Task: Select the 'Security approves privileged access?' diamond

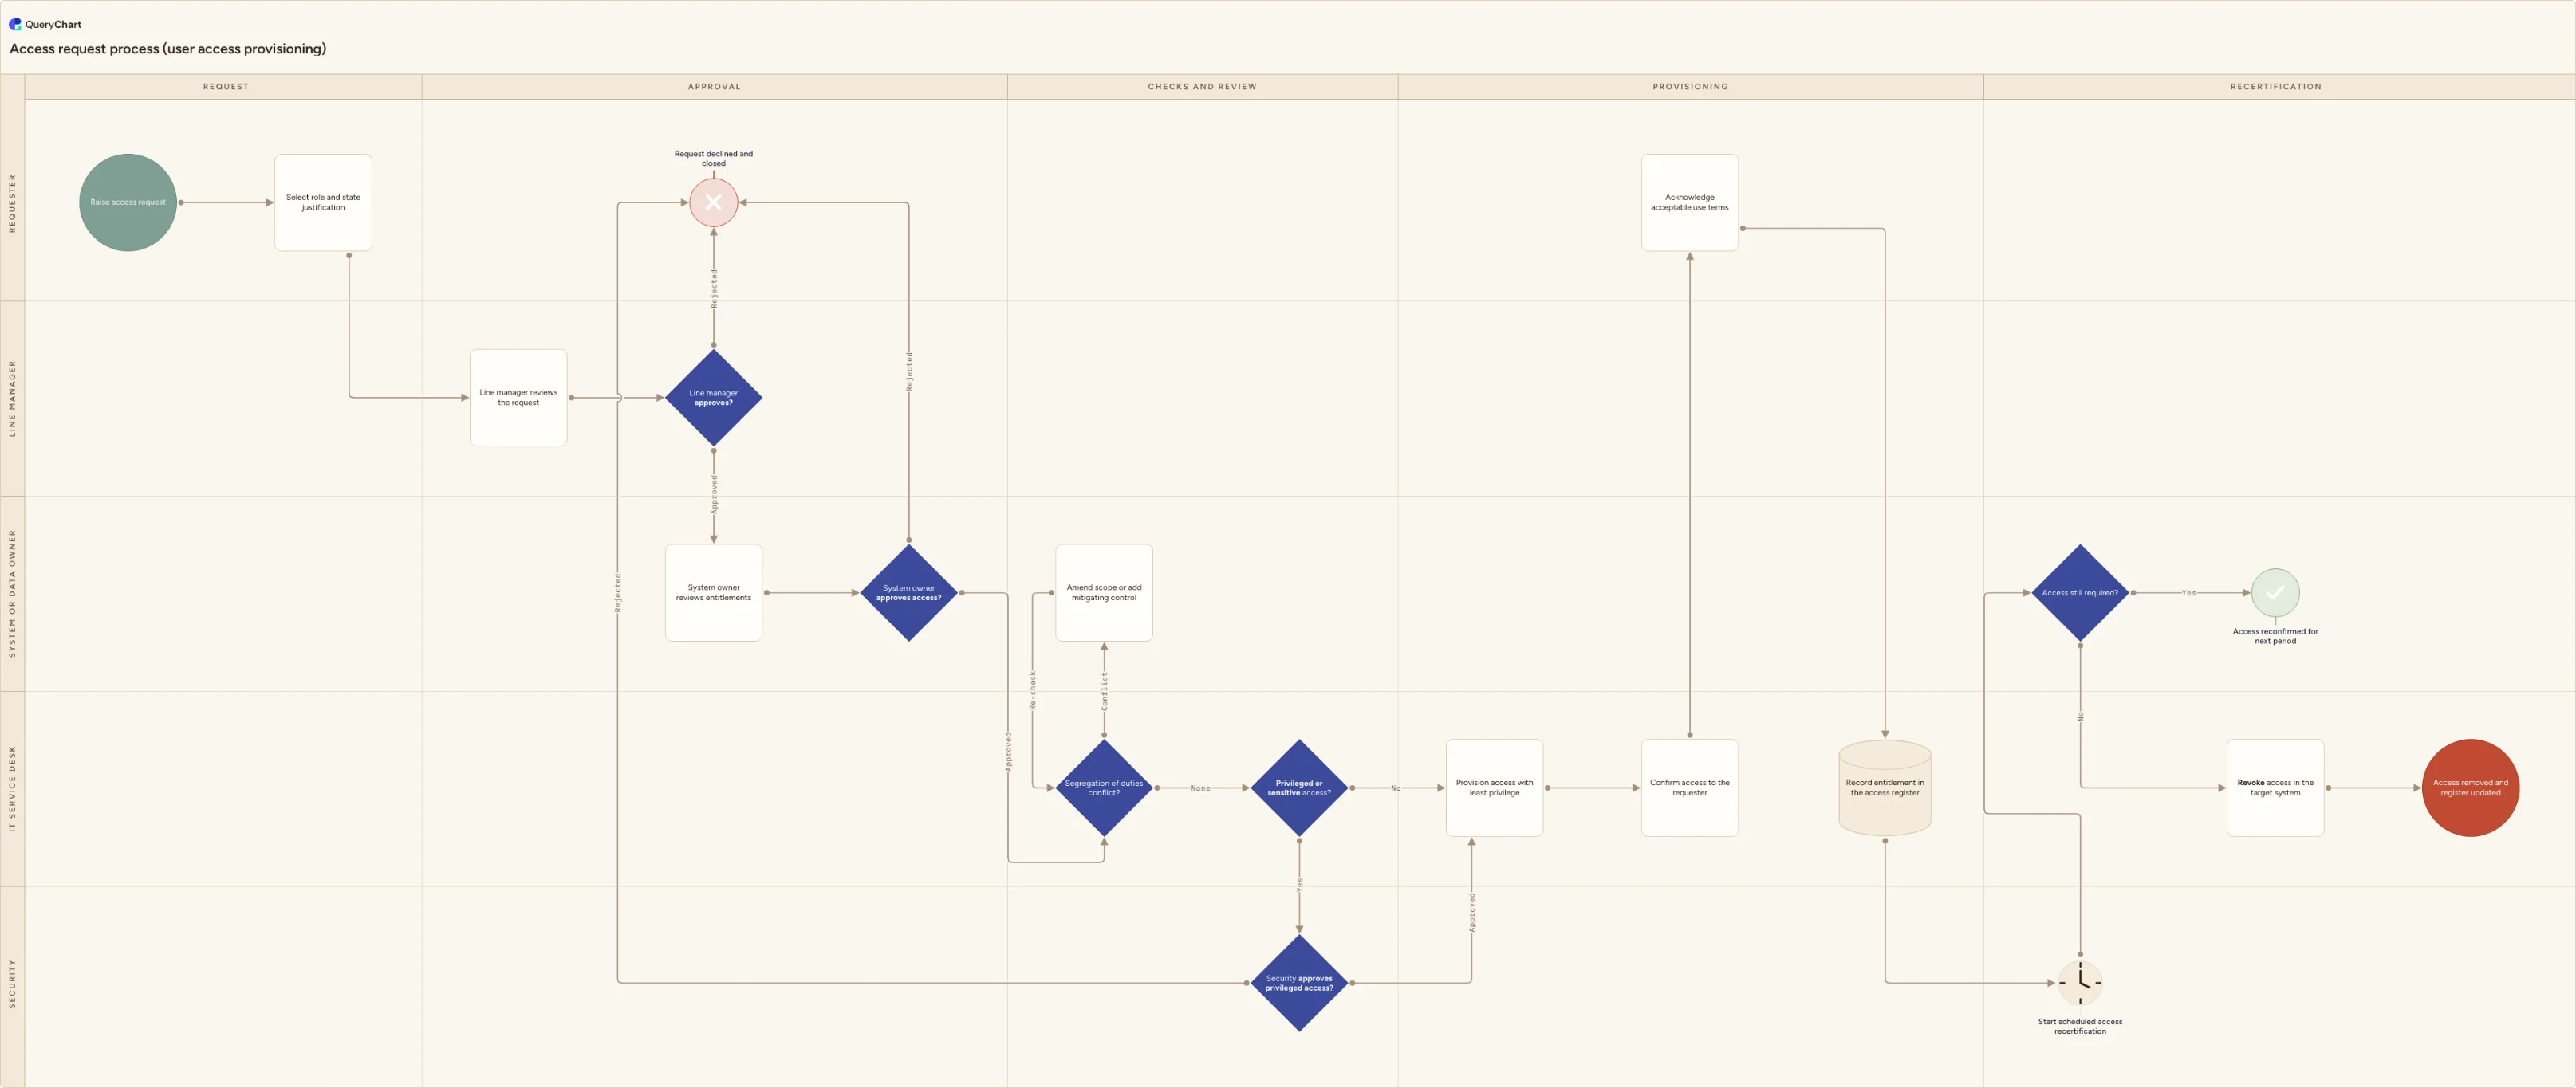Action: click(x=1299, y=983)
